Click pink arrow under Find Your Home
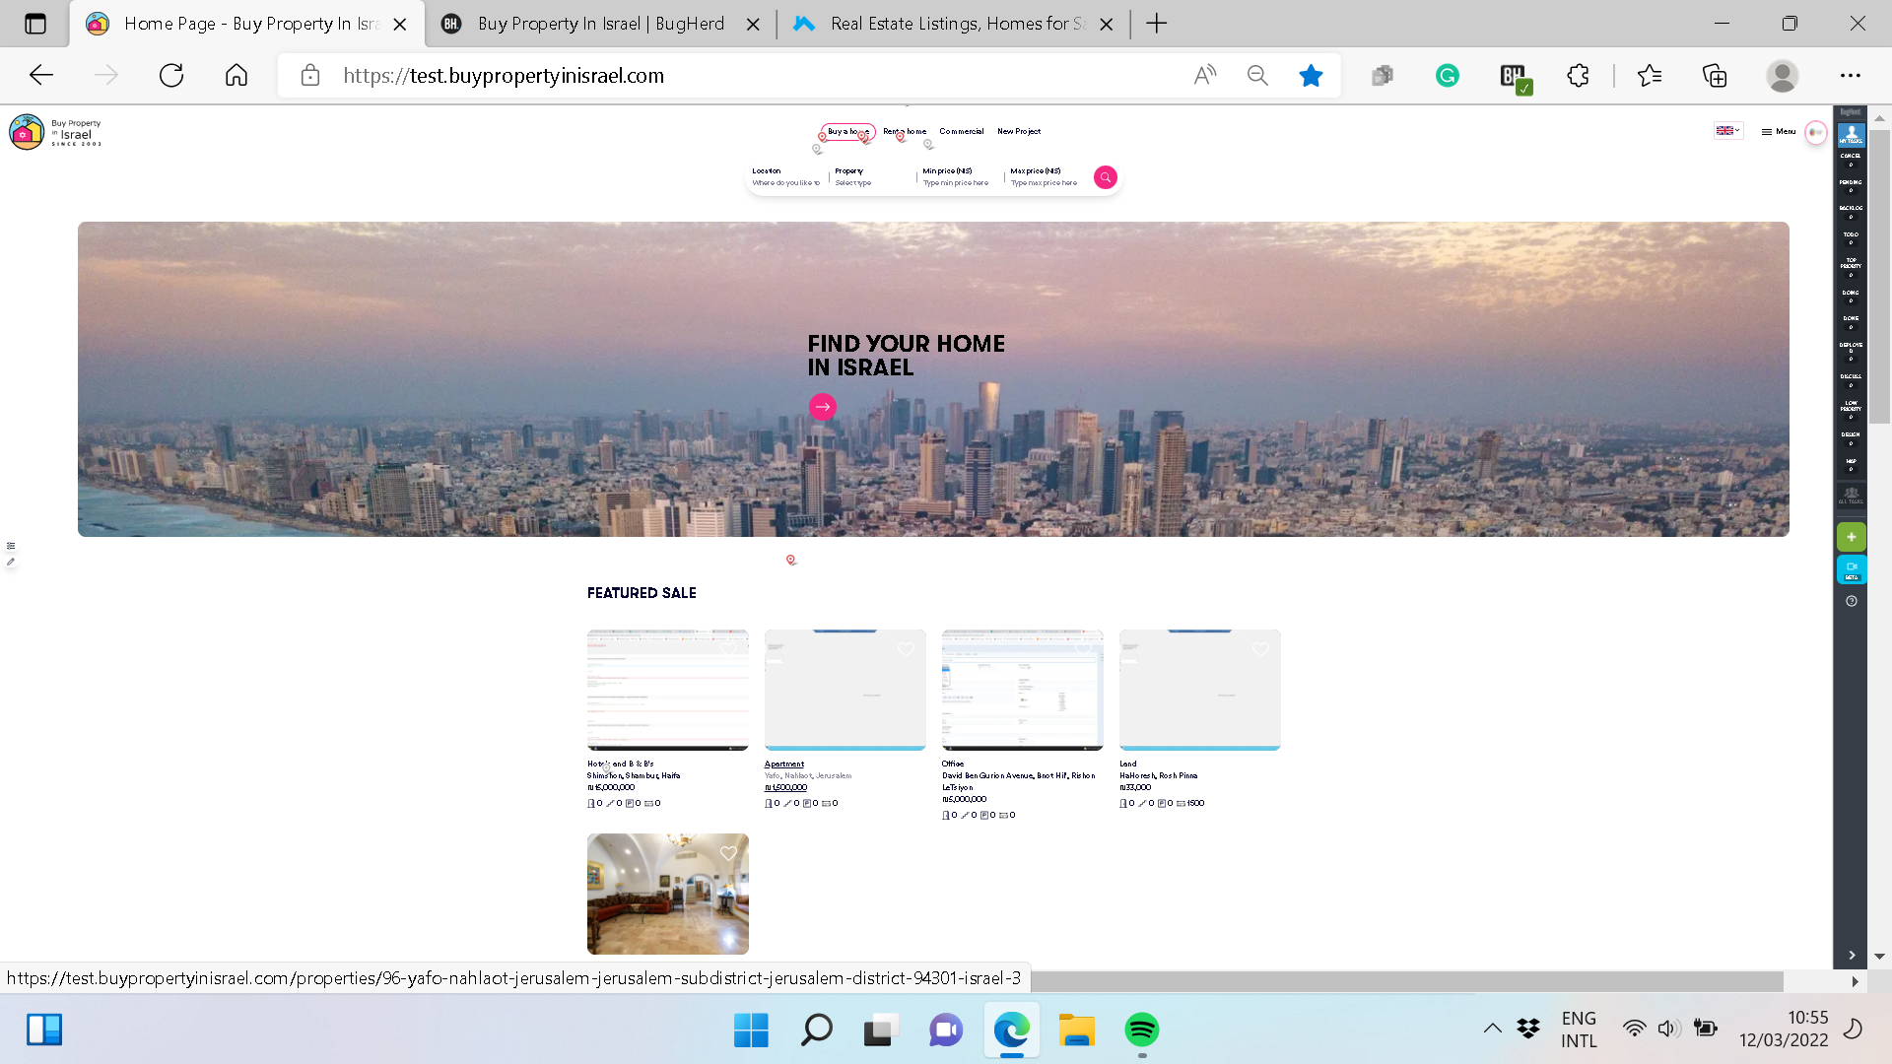This screenshot has width=1892, height=1064. [822, 407]
